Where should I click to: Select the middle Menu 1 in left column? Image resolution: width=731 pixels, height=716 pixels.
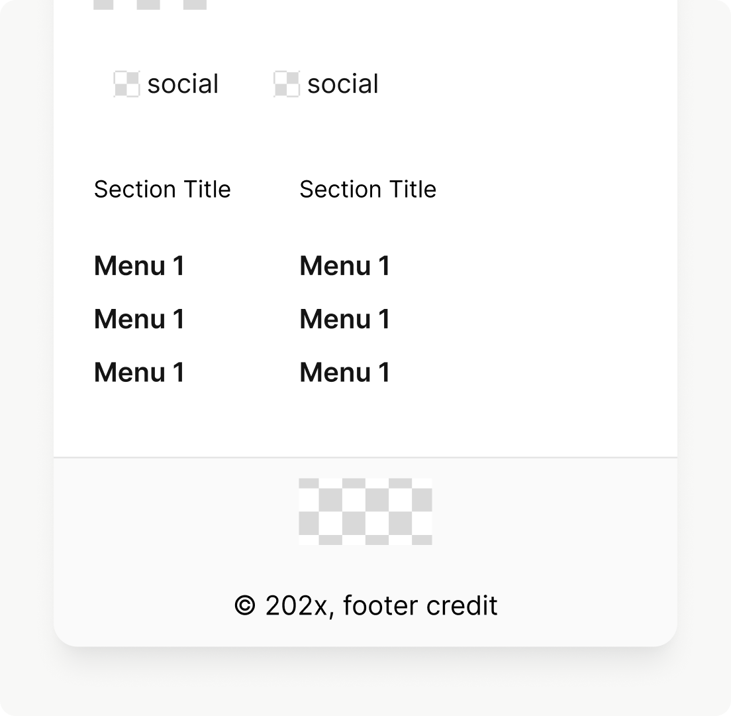click(x=139, y=319)
